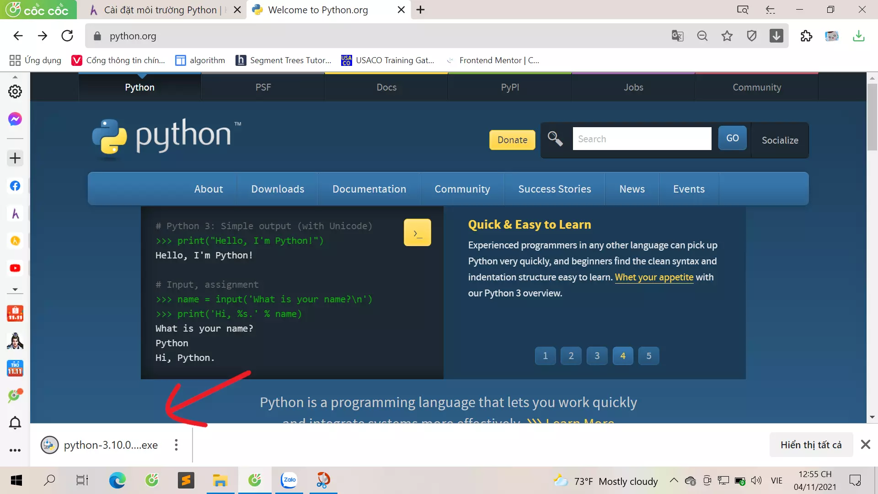Select the Jobs top navigation tab

tap(633, 87)
